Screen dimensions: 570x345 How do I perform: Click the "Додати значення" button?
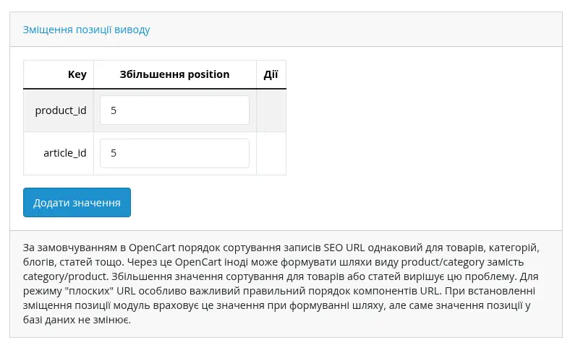[x=77, y=203]
